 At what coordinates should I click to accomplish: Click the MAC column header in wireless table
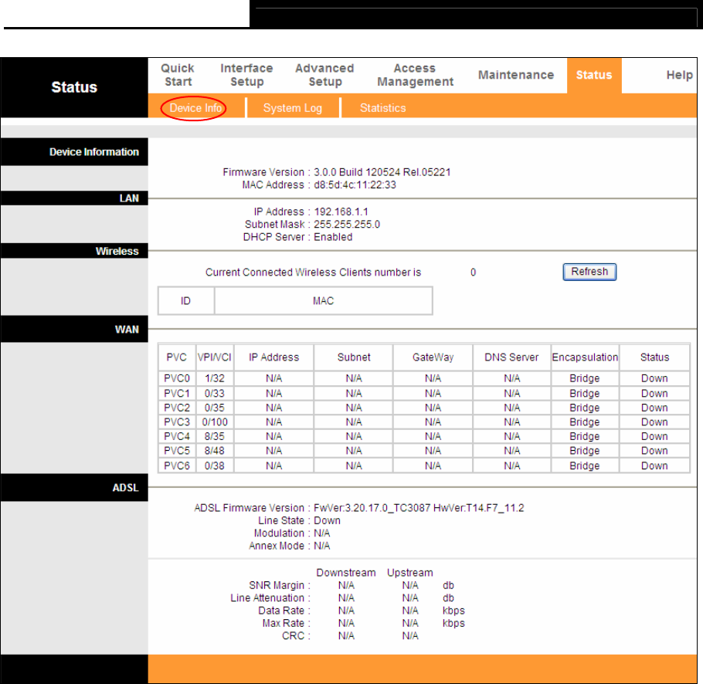point(323,301)
